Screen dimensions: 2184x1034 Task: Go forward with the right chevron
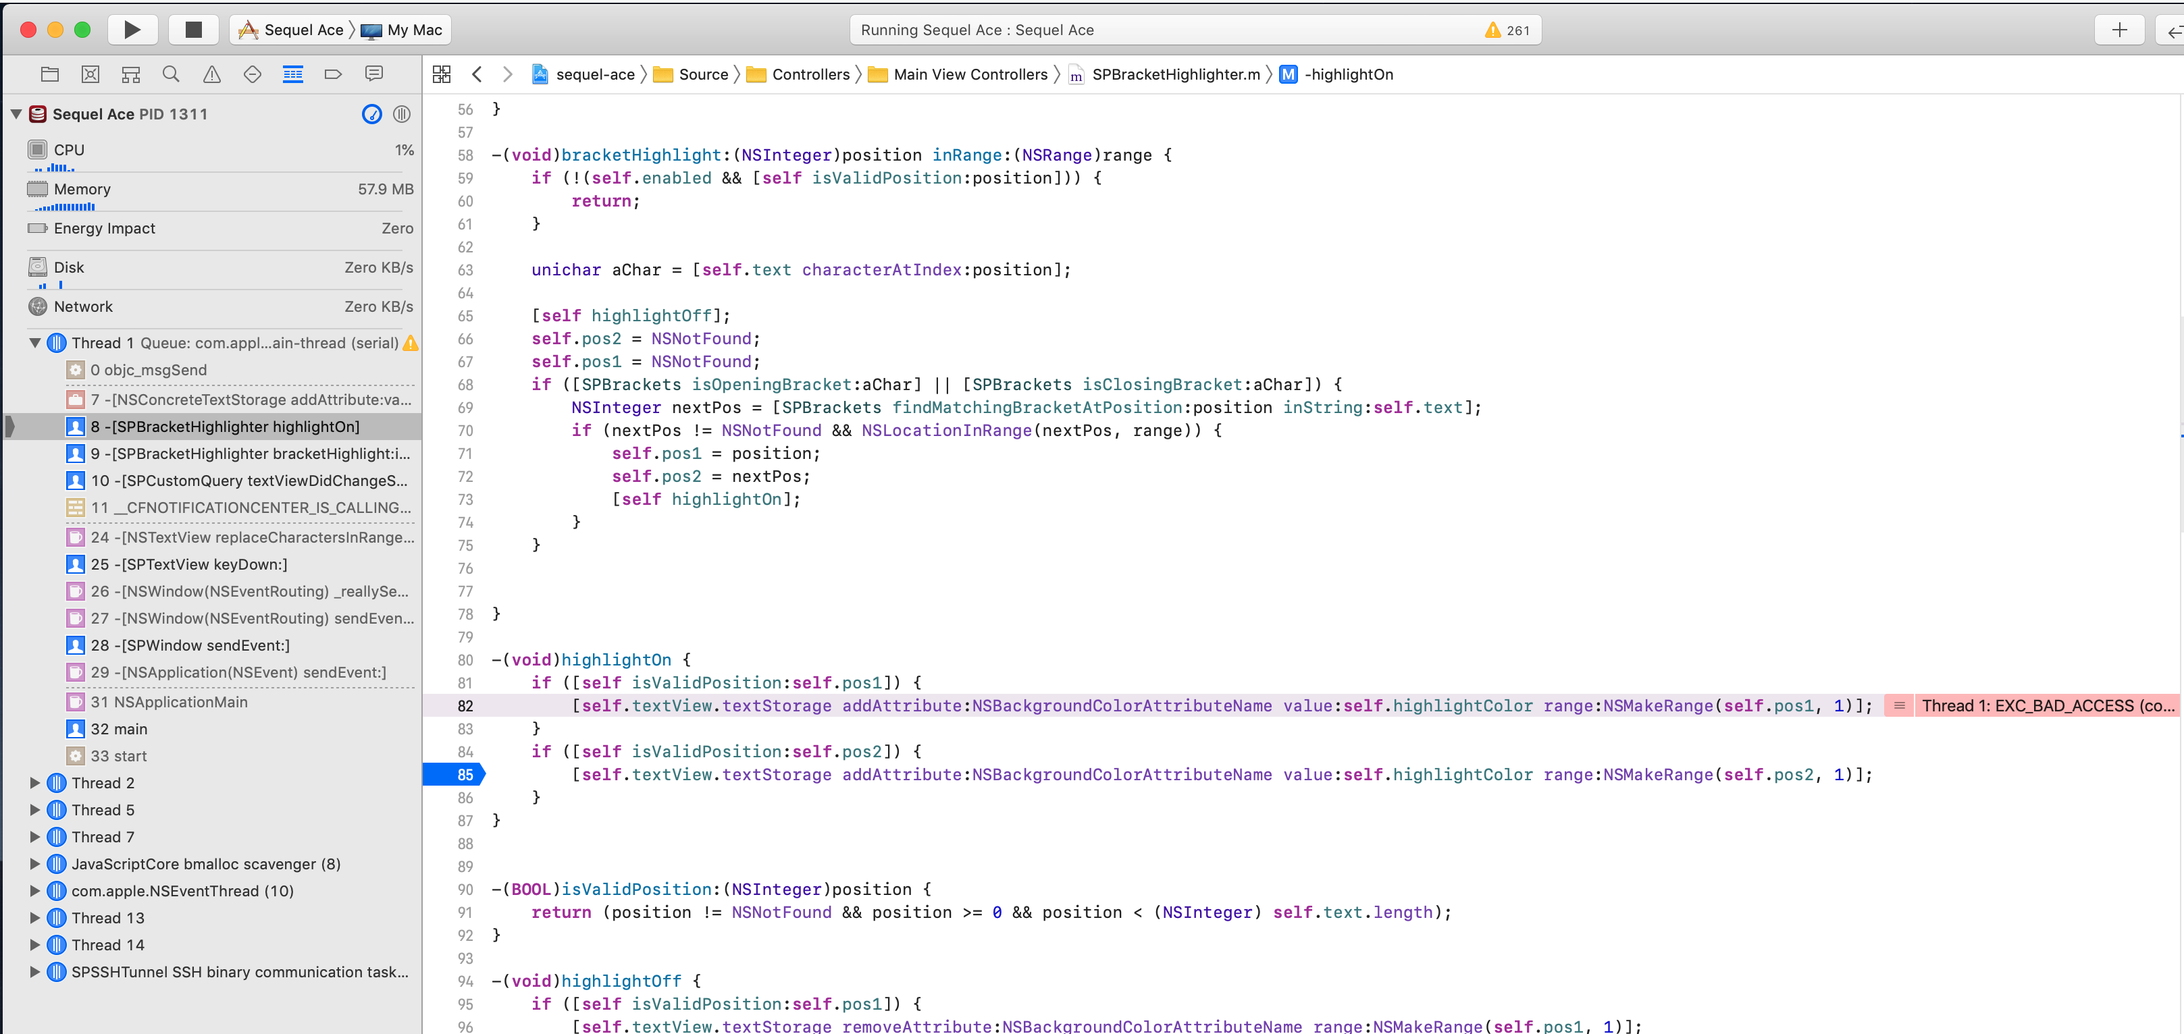click(508, 75)
